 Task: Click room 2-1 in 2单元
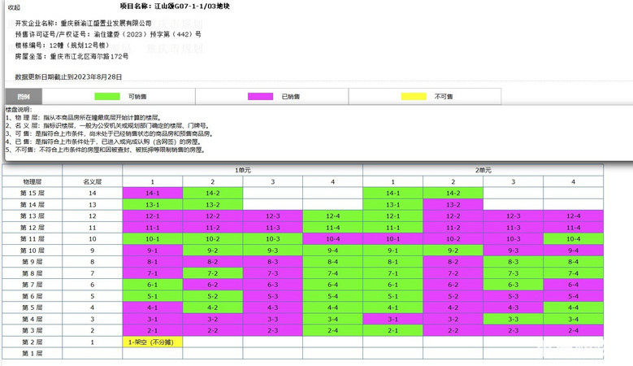pos(392,330)
